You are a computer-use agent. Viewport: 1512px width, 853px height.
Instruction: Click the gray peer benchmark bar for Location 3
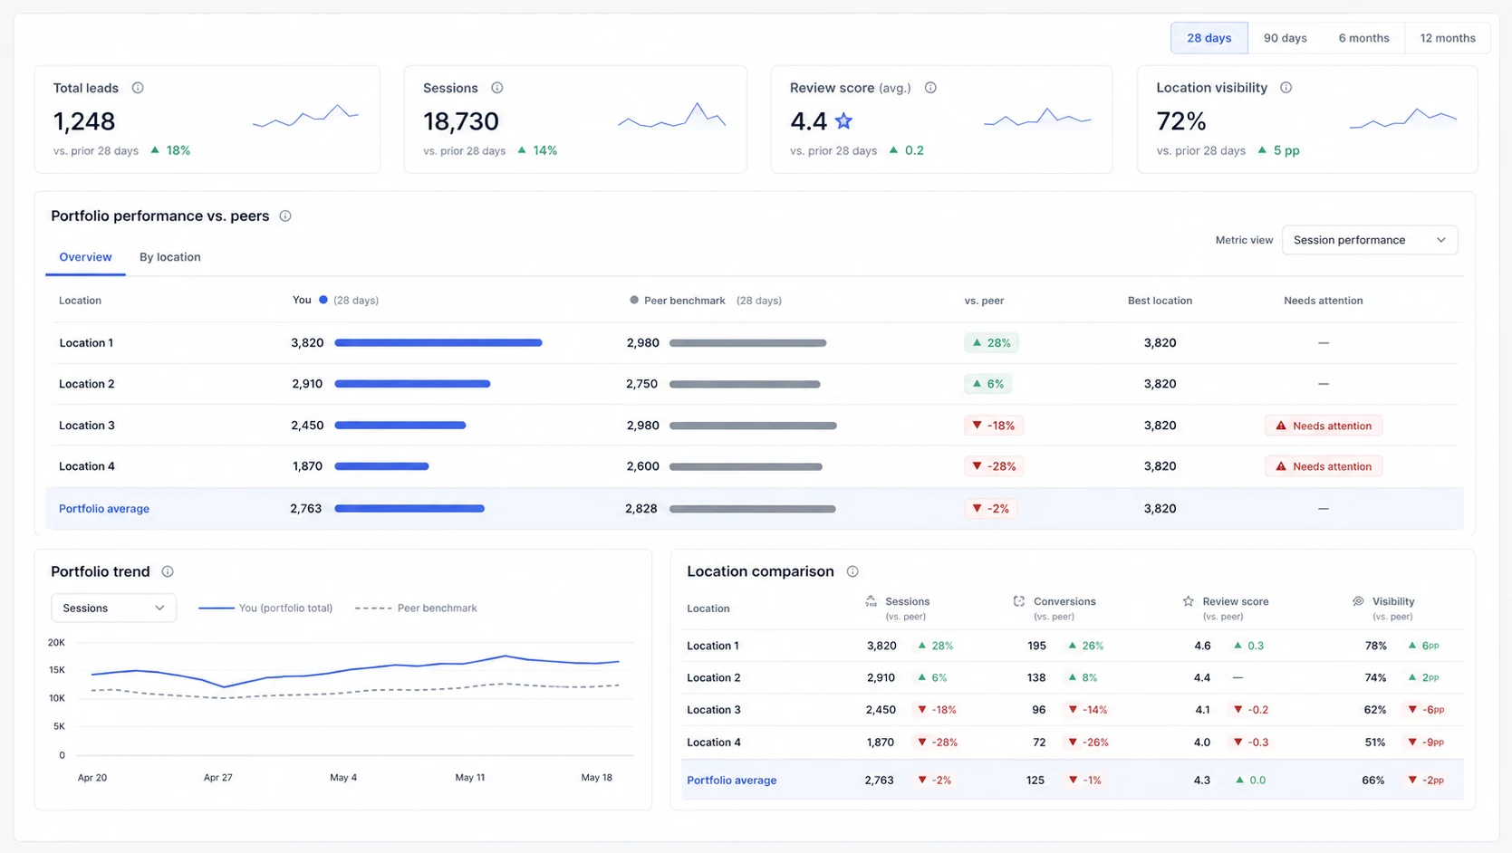[753, 426]
